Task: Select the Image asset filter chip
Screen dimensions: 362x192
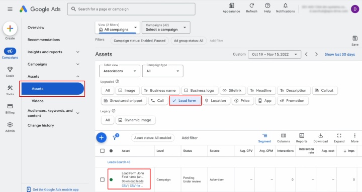Action: (127, 90)
